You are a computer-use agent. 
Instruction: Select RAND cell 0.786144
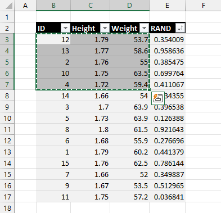168,163
